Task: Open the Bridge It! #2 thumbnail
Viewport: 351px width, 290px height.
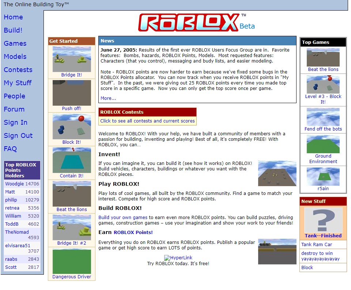Action: coord(72,227)
